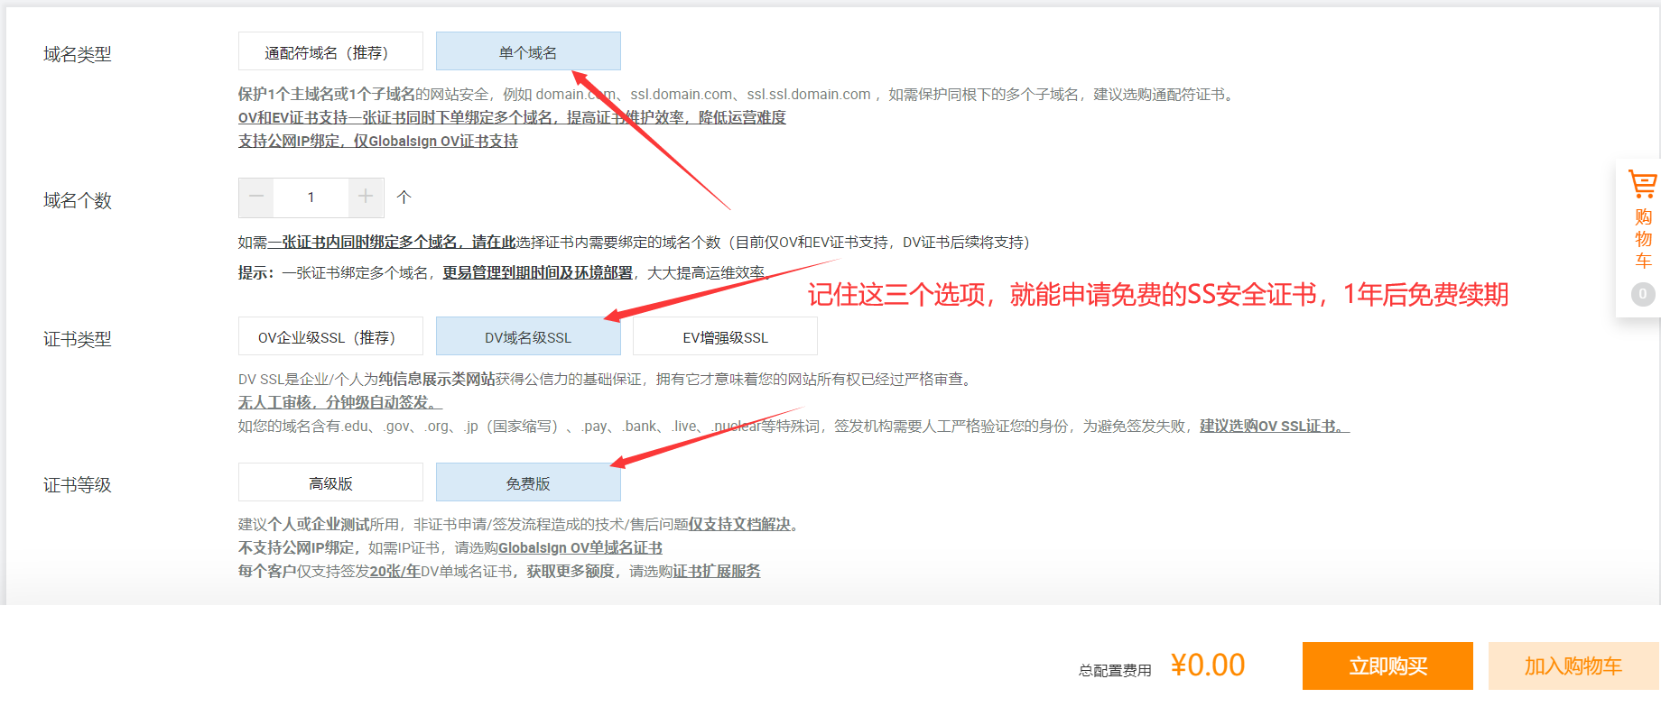This screenshot has height=716, width=1661.
Task: Click the 一张证书内同时绑定多个域名，请在此 link
Action: [x=392, y=242]
